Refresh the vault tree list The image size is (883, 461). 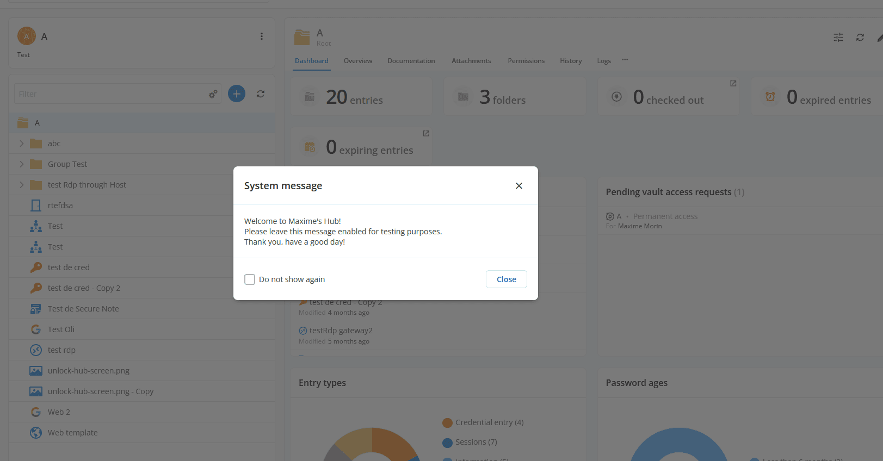pyautogui.click(x=261, y=94)
